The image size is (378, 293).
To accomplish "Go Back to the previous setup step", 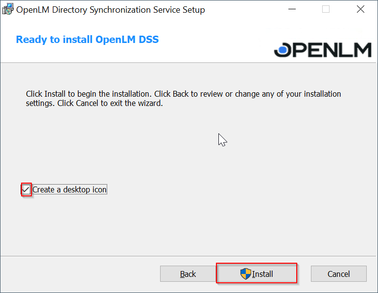I will pos(188,274).
